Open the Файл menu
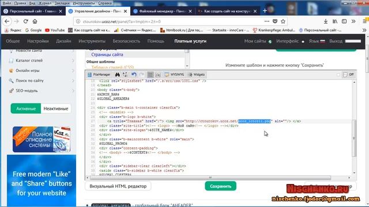Viewport: 369px width, 207px height. click(x=6, y=3)
